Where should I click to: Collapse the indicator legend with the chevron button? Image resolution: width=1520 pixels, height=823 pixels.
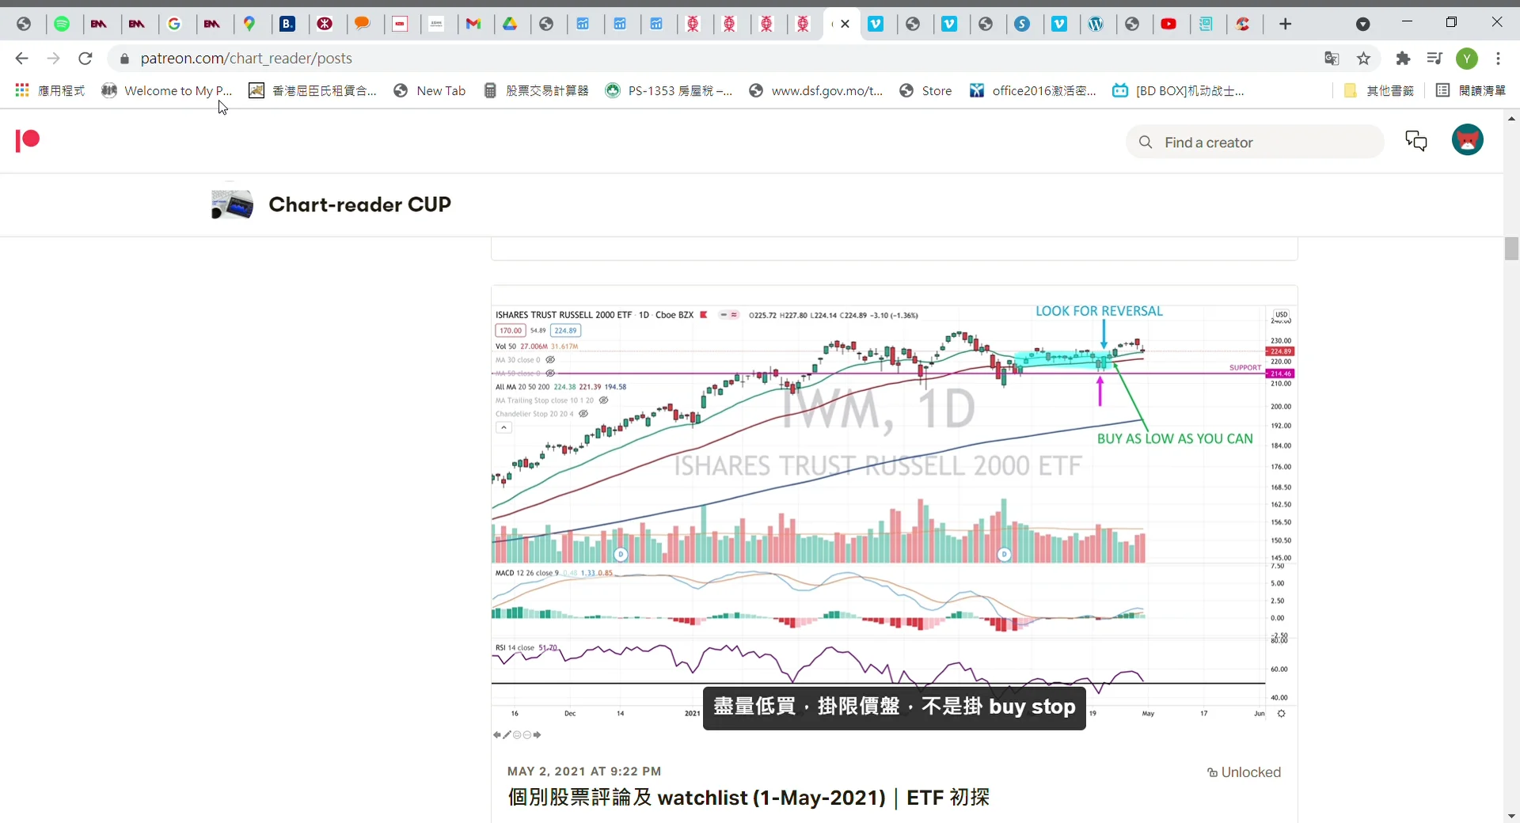click(504, 427)
